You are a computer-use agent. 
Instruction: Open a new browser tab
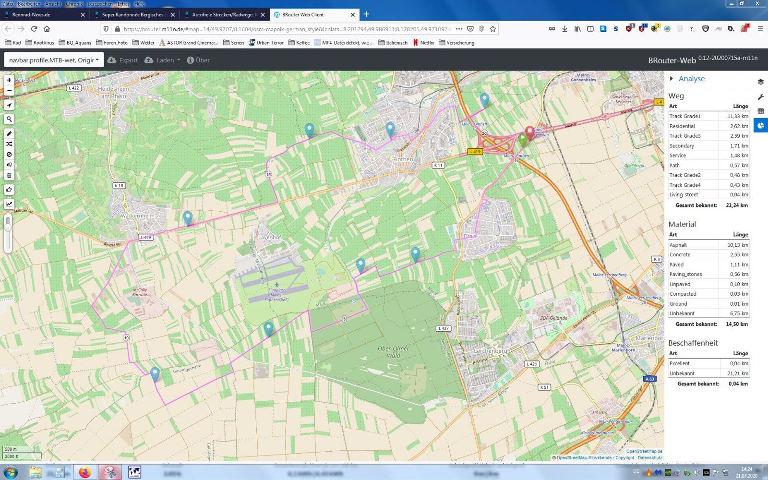tap(366, 14)
